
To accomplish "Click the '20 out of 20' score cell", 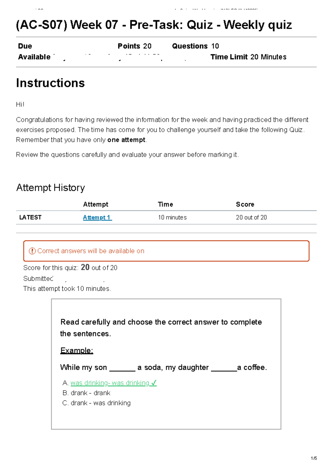I will click(x=251, y=218).
